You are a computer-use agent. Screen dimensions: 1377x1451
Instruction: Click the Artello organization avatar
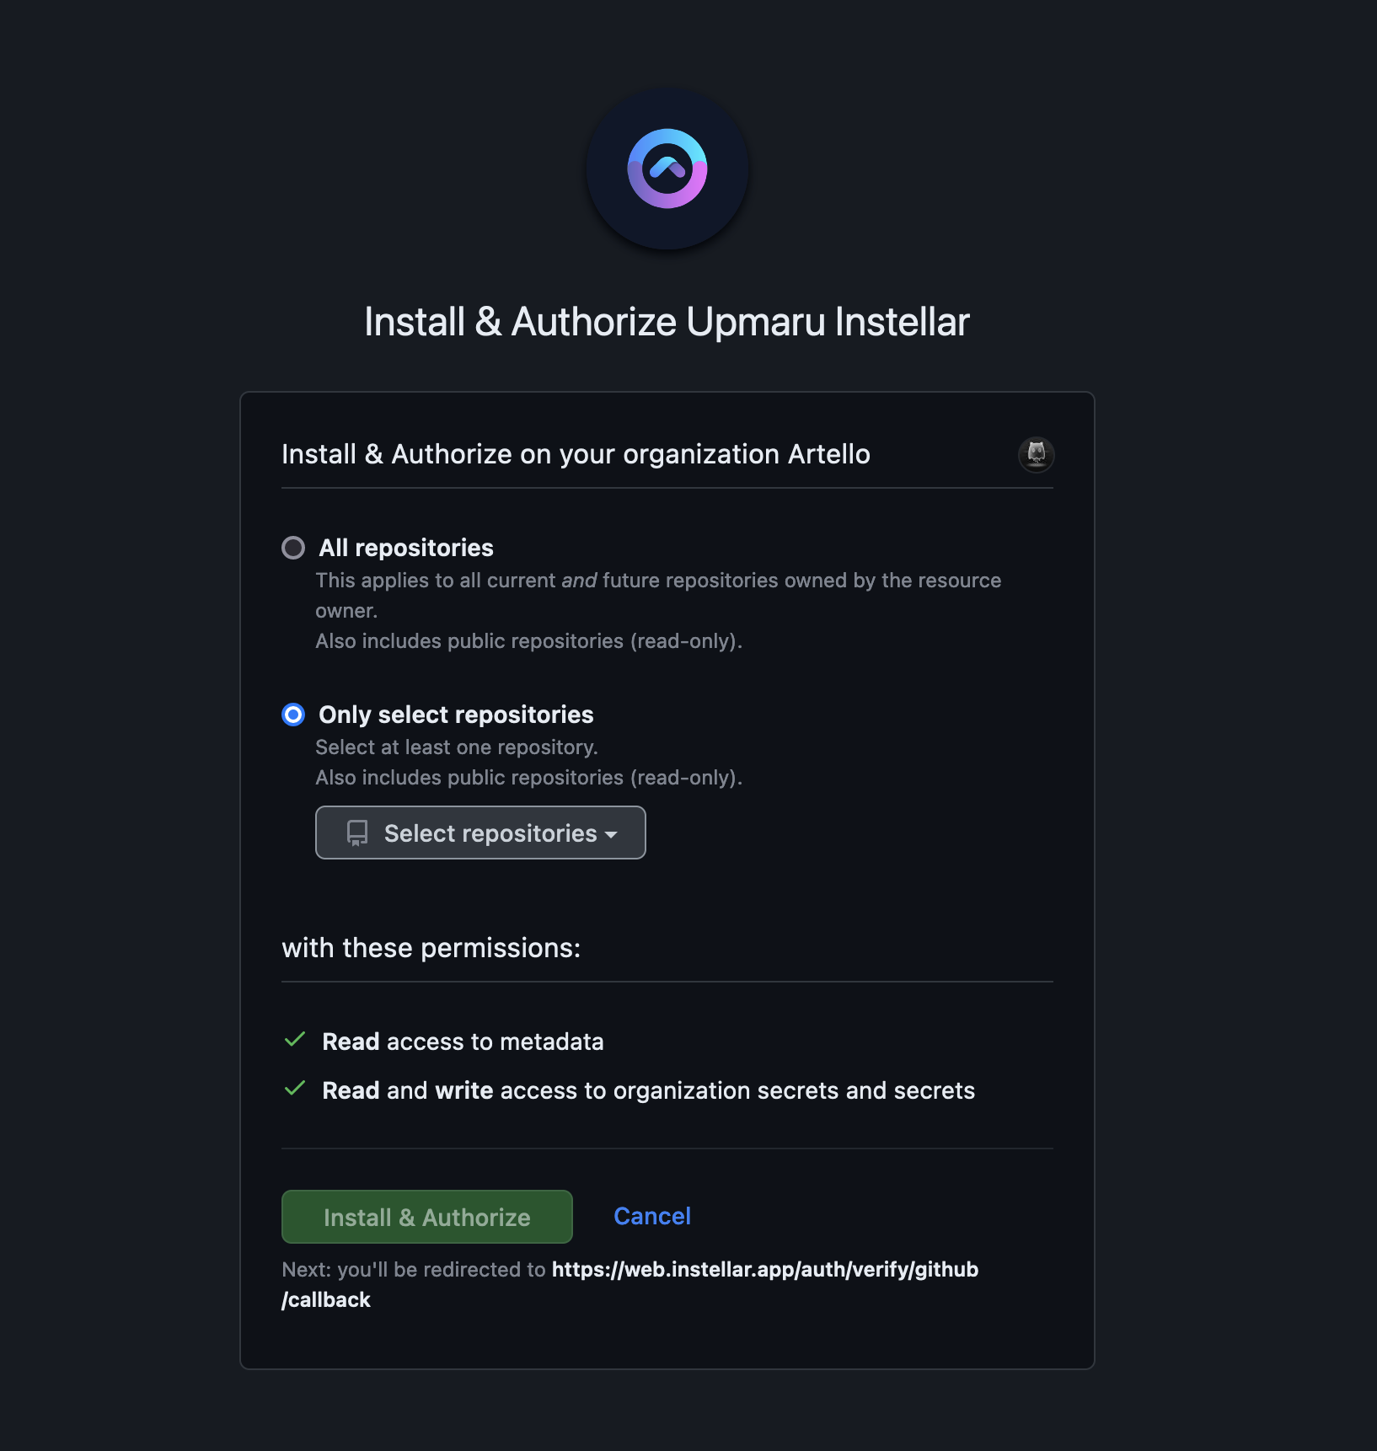(1036, 454)
